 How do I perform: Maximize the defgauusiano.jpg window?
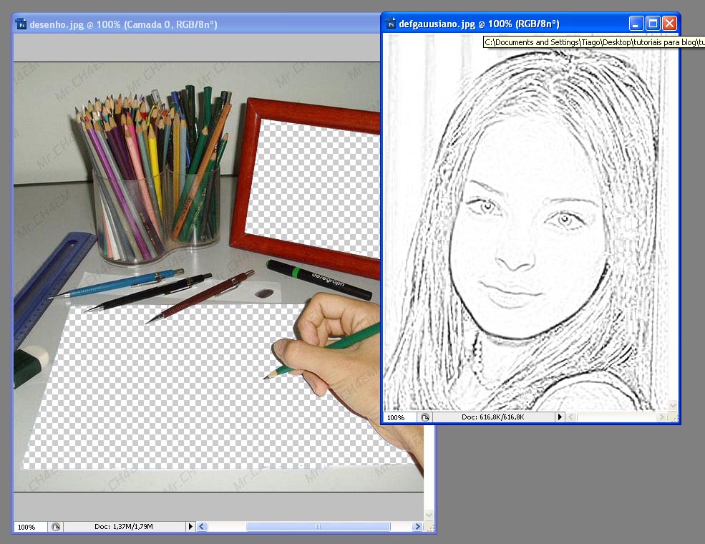(x=653, y=24)
